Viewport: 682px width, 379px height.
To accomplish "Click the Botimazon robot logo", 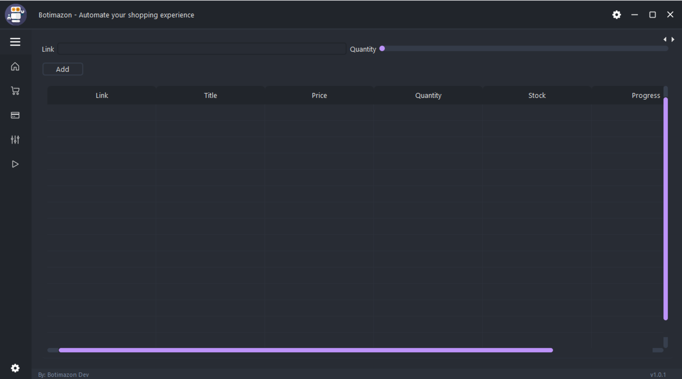I will [x=16, y=15].
